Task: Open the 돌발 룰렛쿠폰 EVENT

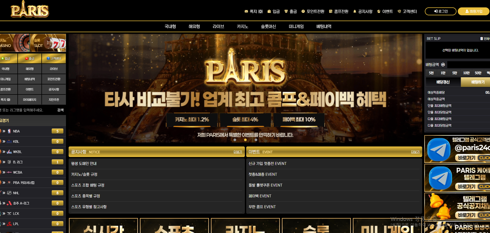Action: pos(265,185)
